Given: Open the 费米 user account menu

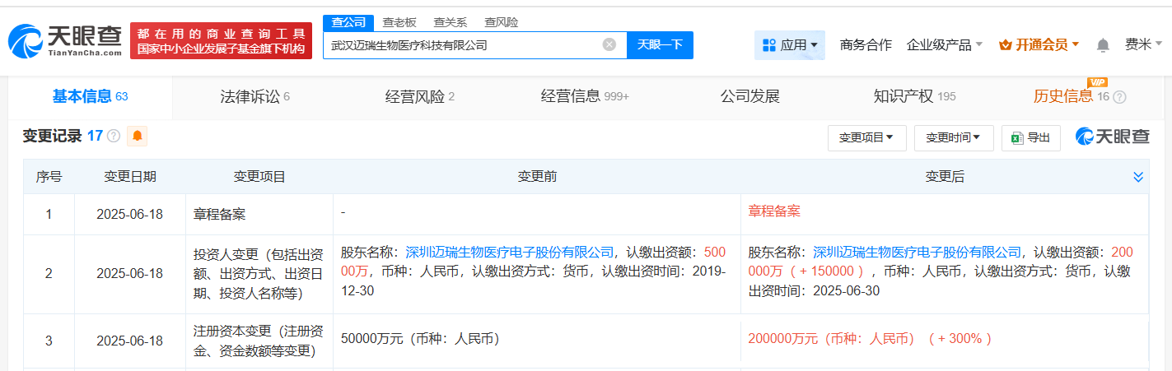Looking at the screenshot, I should [1143, 45].
